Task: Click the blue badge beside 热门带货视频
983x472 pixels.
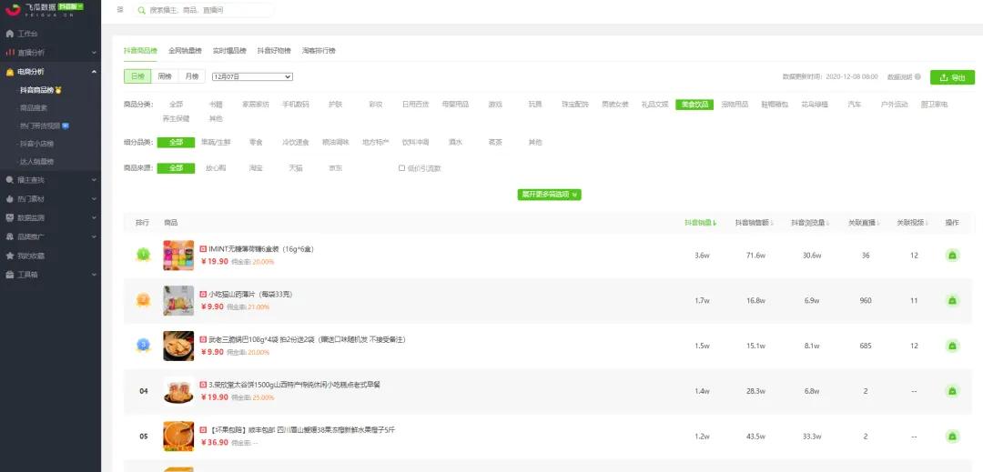Action: 66,126
